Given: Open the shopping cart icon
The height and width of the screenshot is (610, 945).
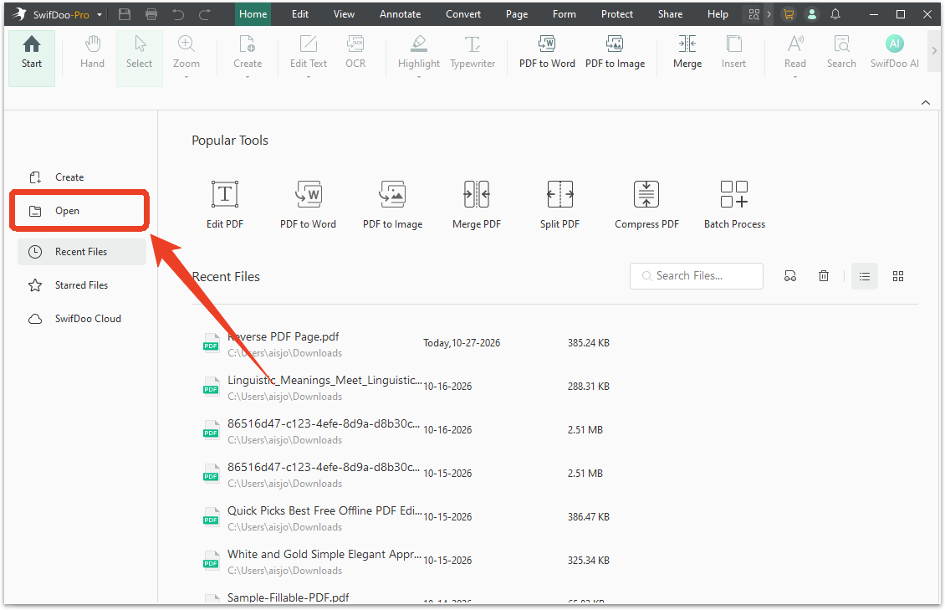Looking at the screenshot, I should click(789, 14).
